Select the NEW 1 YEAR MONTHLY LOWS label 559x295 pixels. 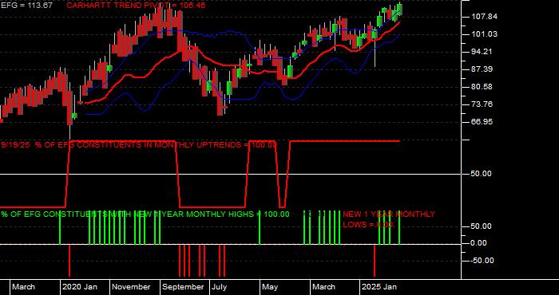click(389, 219)
